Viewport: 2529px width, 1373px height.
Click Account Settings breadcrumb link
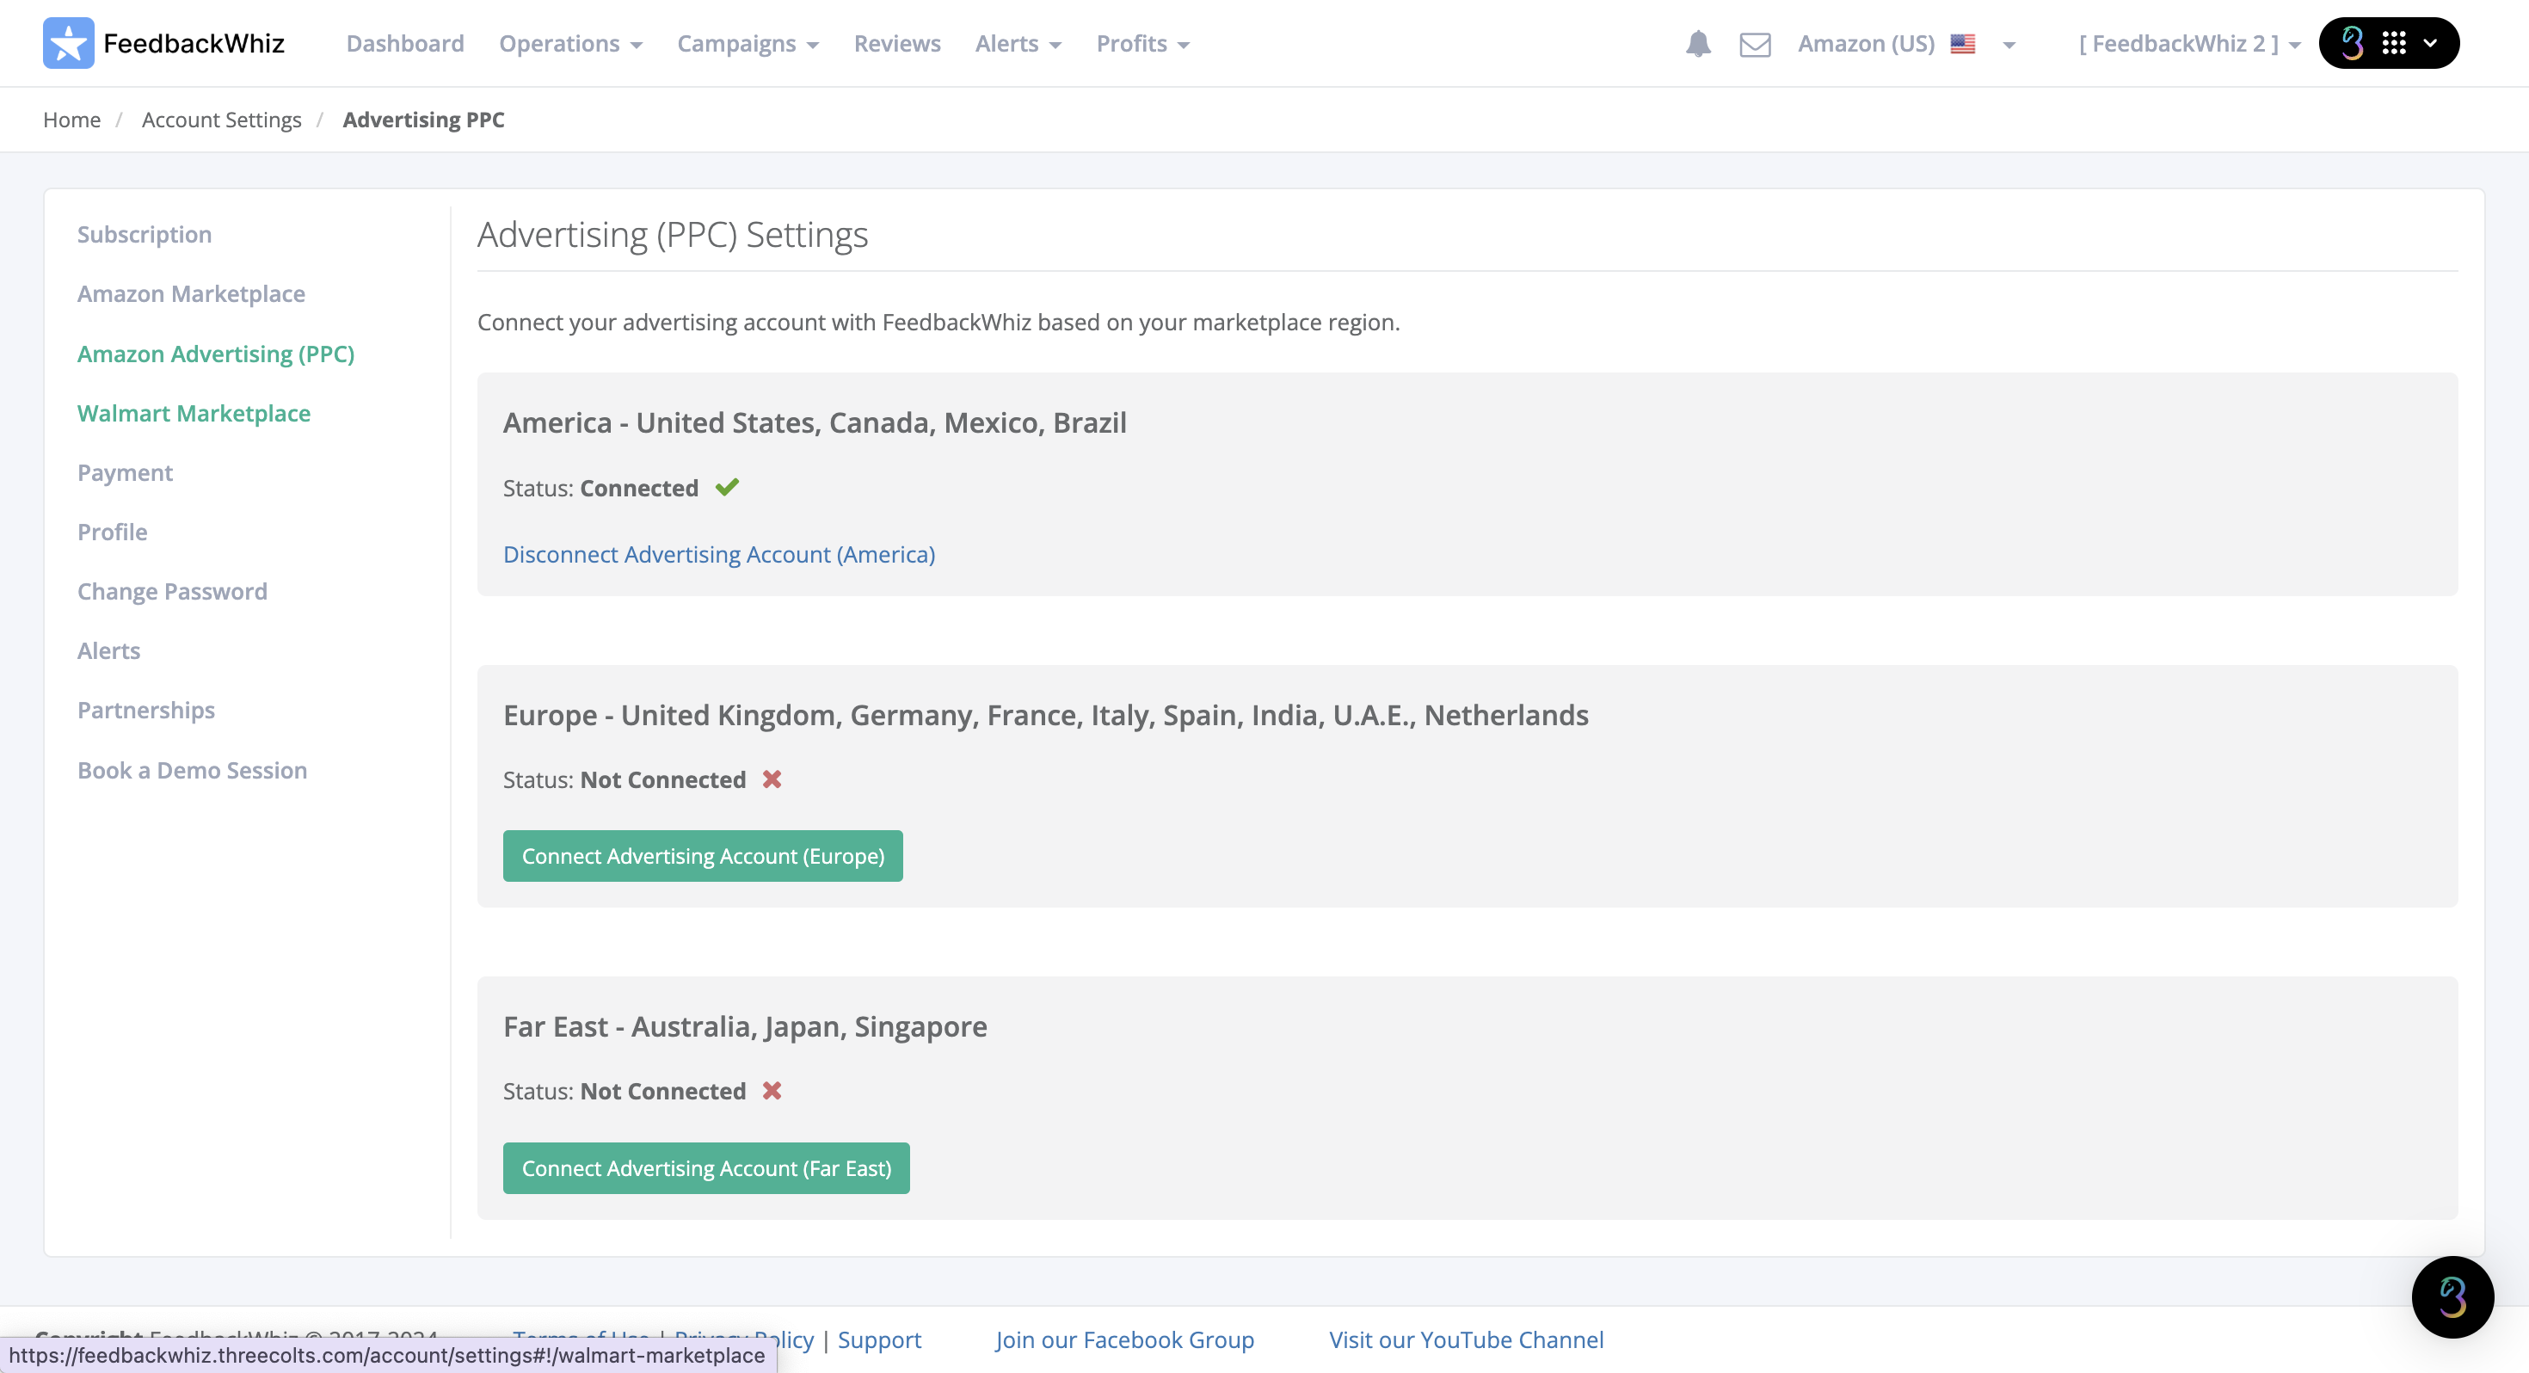[221, 119]
